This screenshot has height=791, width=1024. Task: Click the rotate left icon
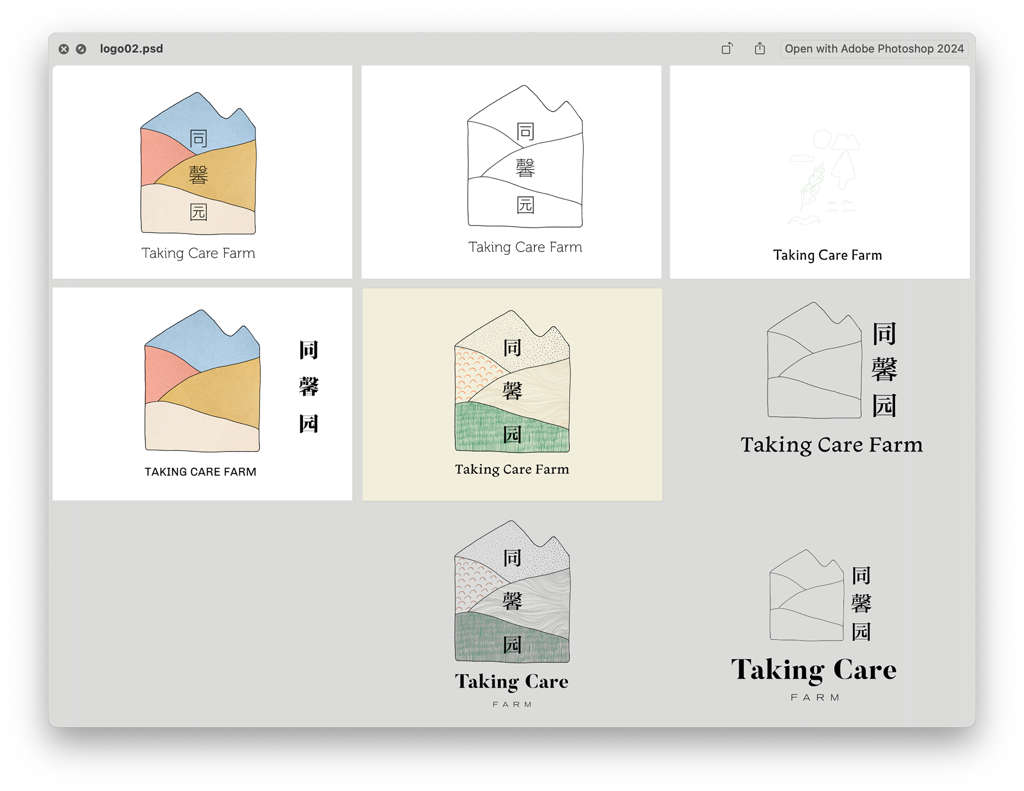727,49
